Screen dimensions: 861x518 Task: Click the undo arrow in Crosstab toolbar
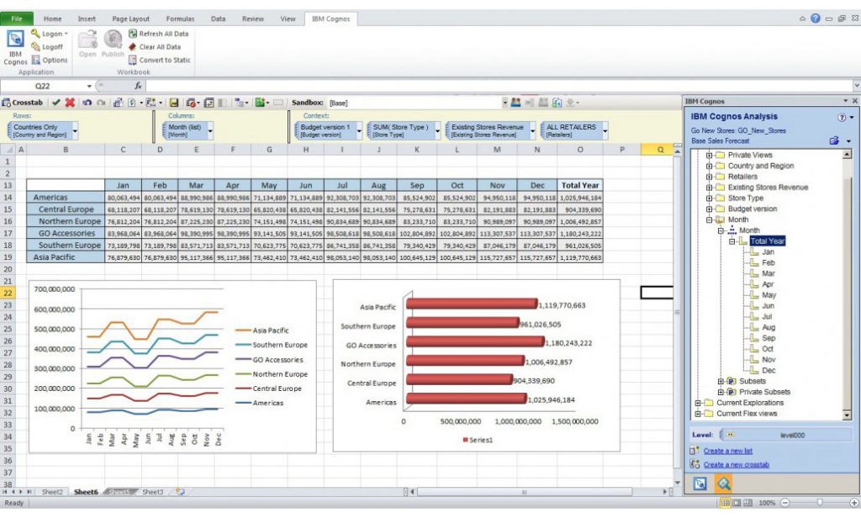(x=87, y=103)
